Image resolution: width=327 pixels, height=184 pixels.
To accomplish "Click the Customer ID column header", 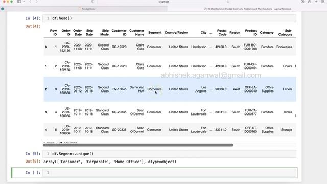I will point(119,33).
